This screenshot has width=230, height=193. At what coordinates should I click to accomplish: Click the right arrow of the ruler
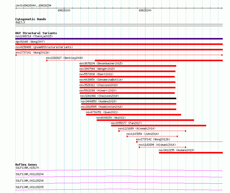click(222, 8)
